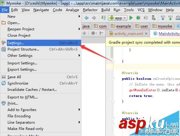Open the File menu
Viewport: 180px width, 136px height.
[5, 10]
